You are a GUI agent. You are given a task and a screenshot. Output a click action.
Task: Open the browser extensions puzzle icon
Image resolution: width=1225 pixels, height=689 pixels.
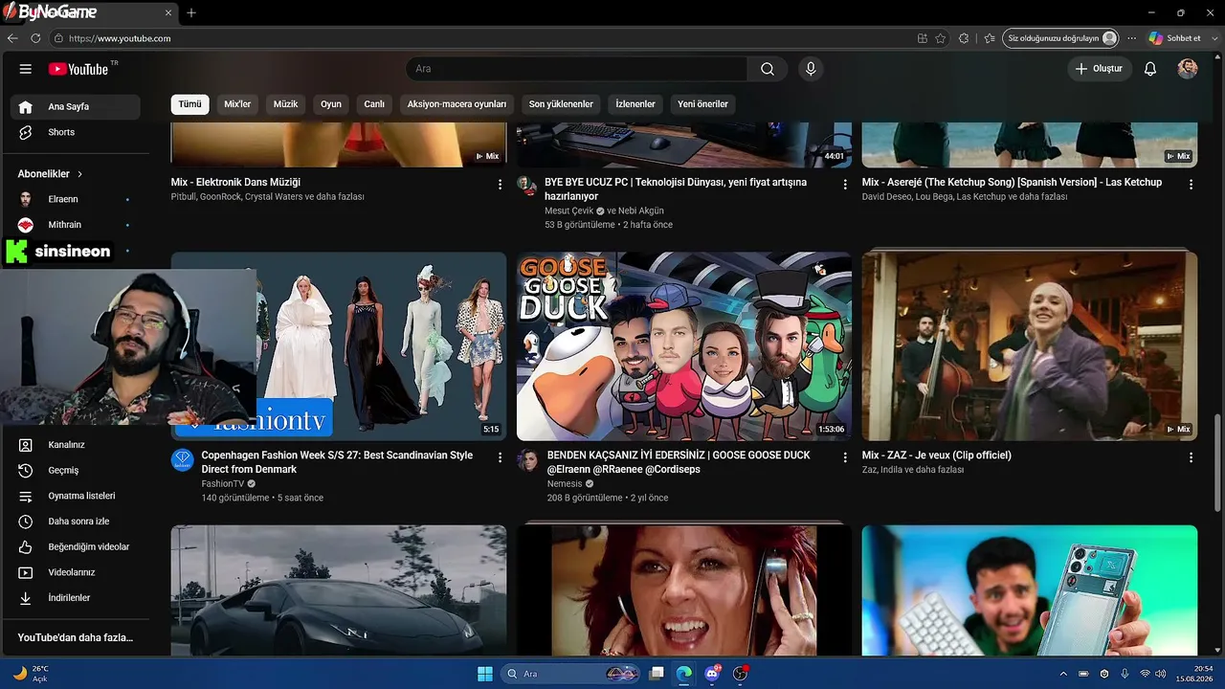[964, 38]
